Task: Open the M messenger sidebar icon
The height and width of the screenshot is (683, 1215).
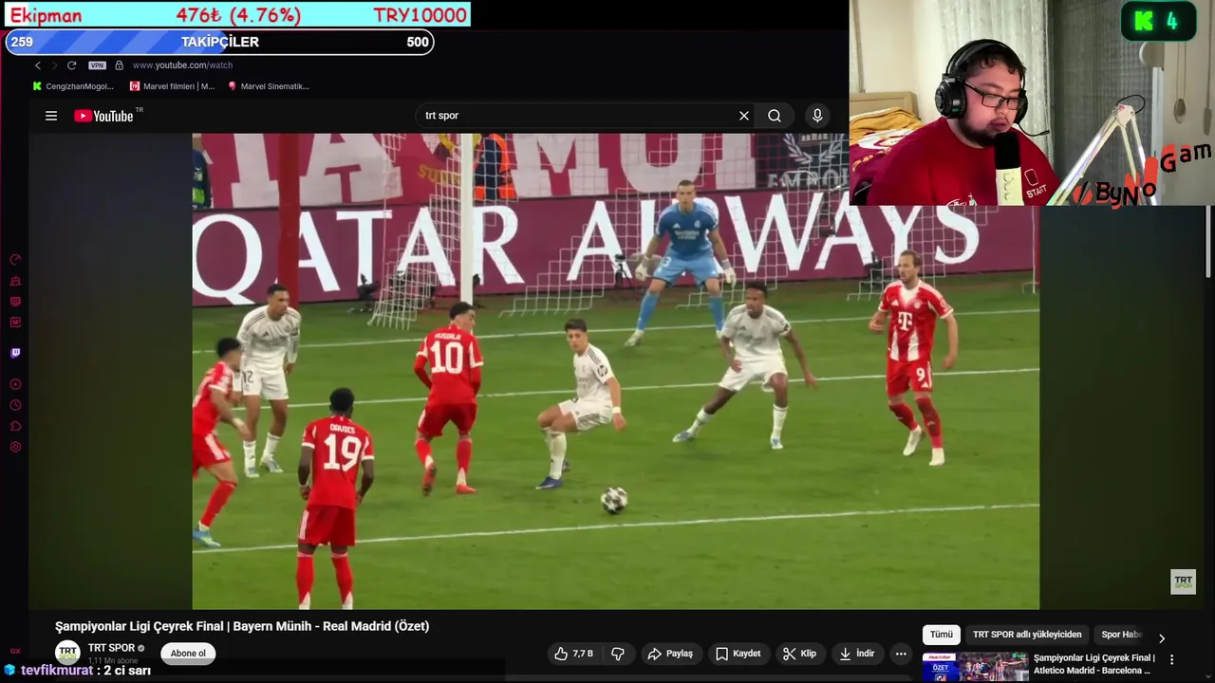Action: coord(15,323)
